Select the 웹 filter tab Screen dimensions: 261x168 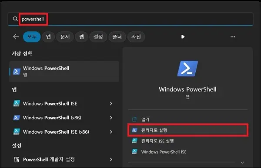tap(81, 36)
